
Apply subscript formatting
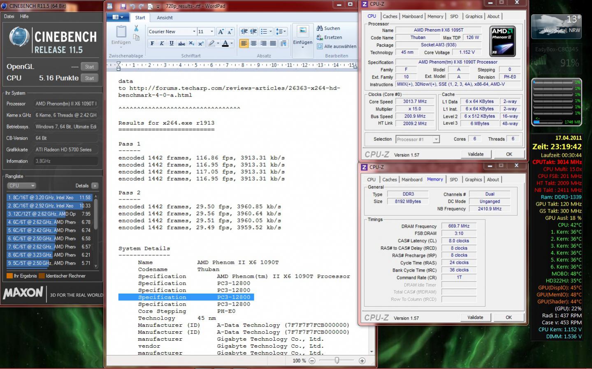click(x=191, y=44)
